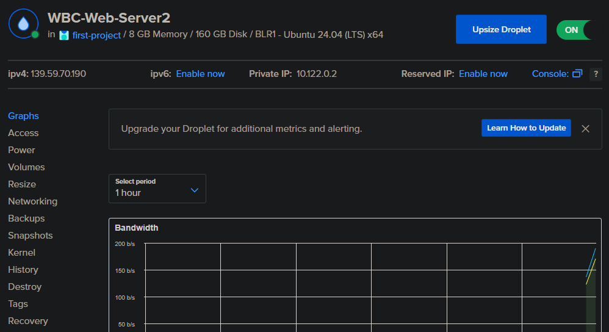Open the Select period dropdown

click(x=157, y=189)
